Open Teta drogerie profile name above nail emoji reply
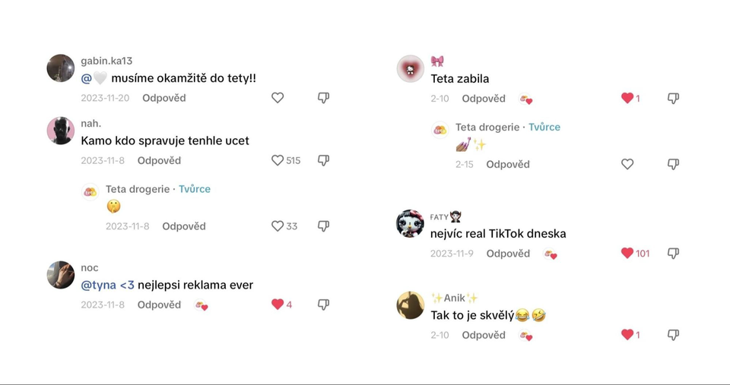Screen dimensions: 730x385 point(487,127)
